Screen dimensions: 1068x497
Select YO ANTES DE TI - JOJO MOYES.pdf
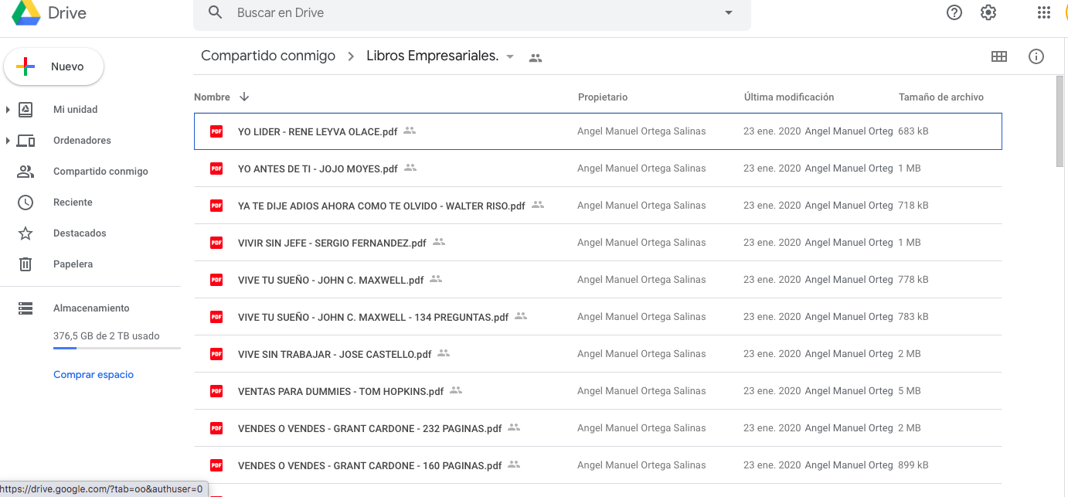598,169
